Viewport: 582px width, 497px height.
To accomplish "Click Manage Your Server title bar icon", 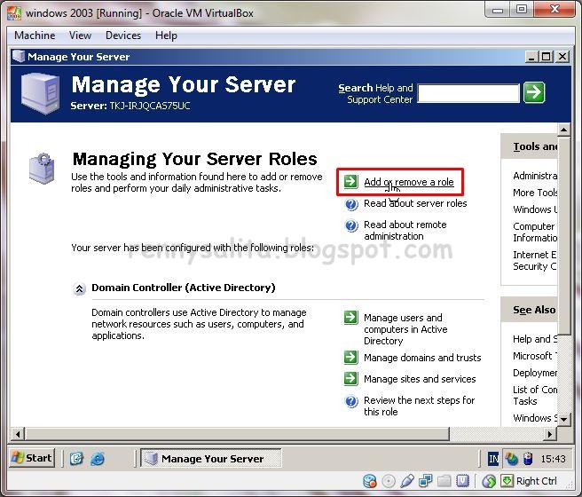I will pos(19,57).
